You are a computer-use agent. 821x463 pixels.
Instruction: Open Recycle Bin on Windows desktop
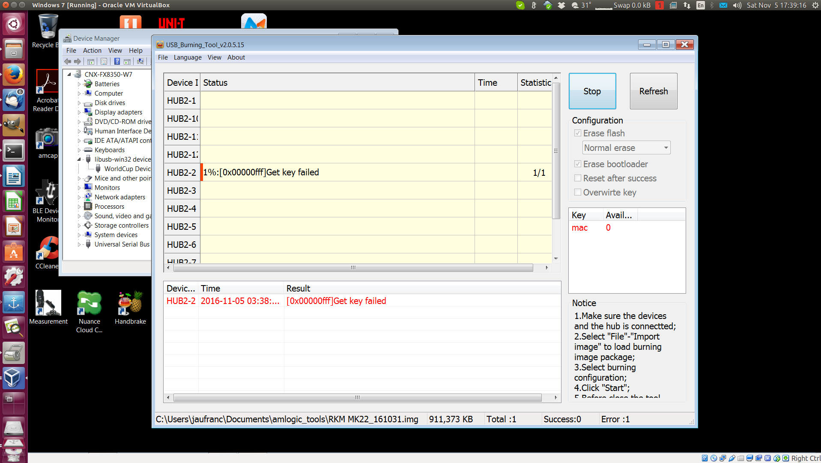point(47,32)
